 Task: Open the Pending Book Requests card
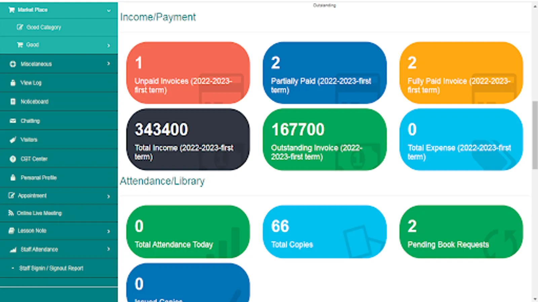(461, 232)
